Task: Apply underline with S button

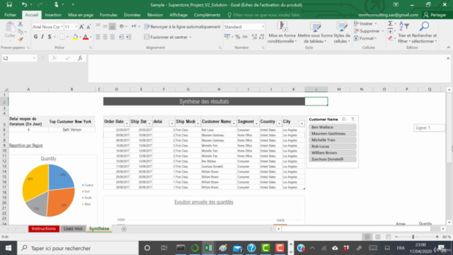Action: 50,37
